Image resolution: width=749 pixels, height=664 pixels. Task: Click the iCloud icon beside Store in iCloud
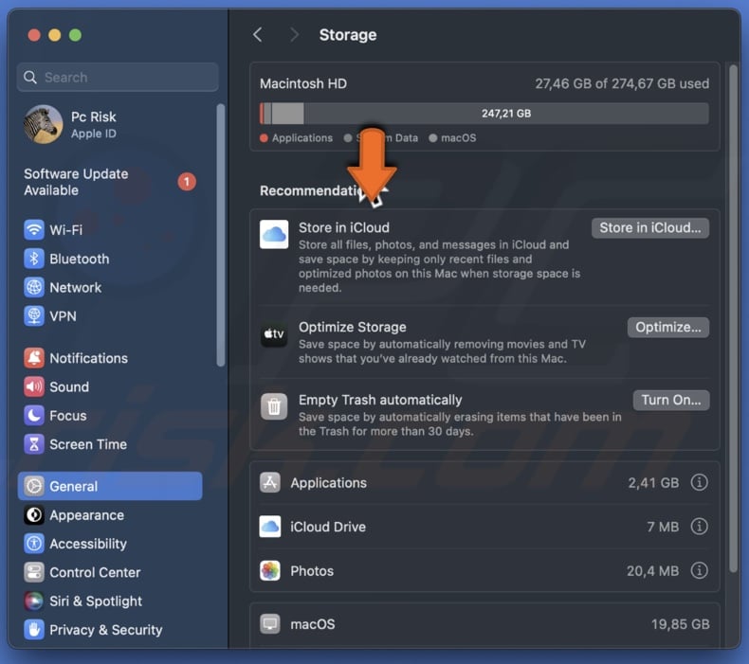tap(274, 234)
